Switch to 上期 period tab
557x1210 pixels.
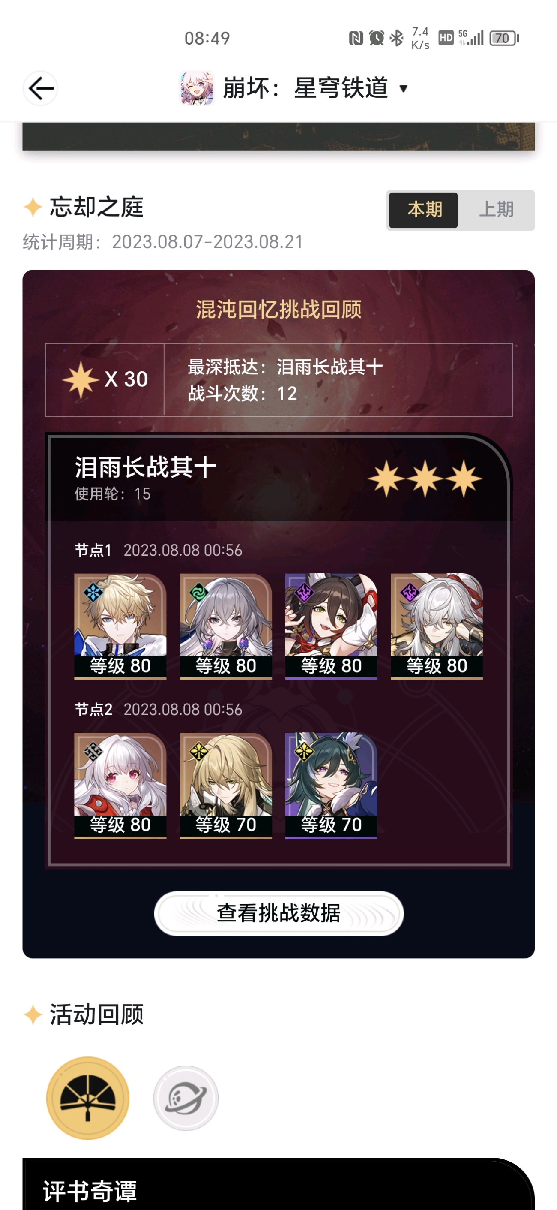[x=496, y=210]
